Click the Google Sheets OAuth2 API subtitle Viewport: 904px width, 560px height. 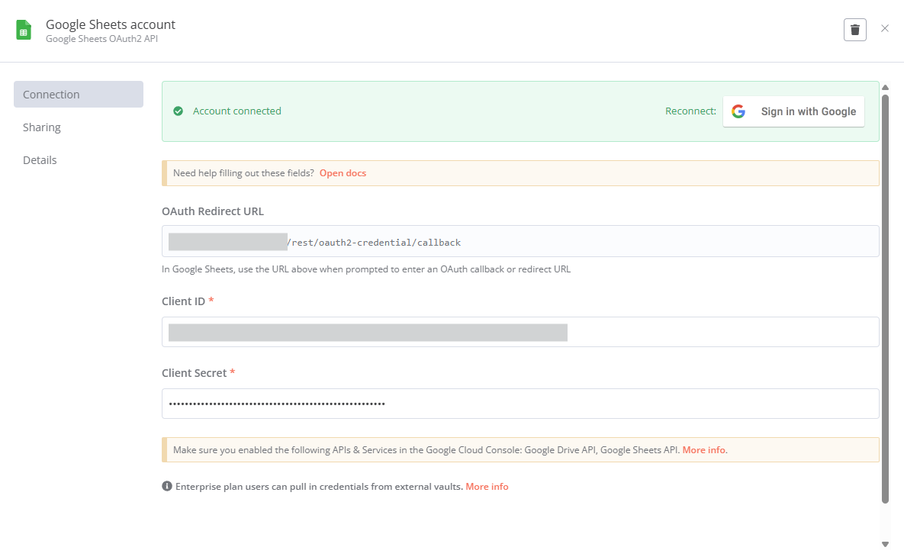coord(102,39)
